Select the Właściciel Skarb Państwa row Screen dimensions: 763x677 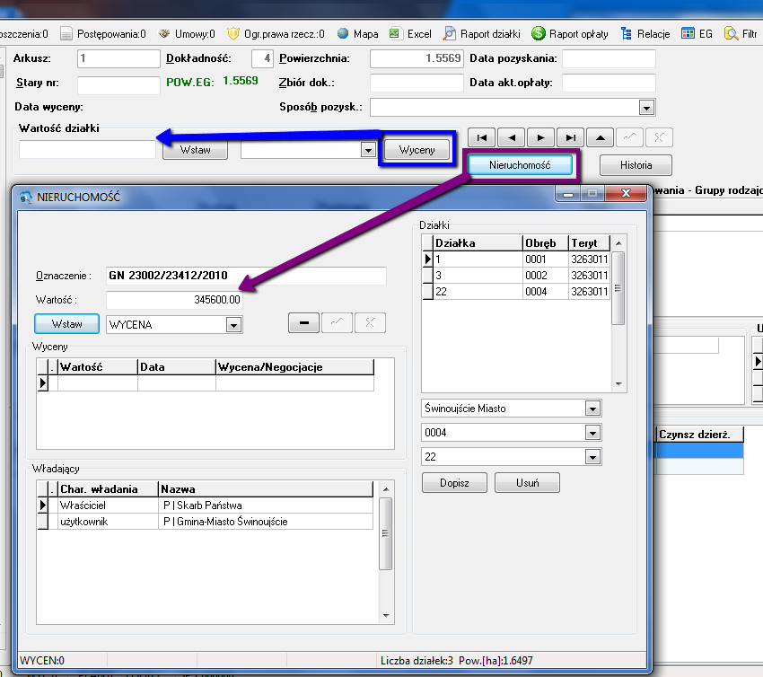click(206, 506)
